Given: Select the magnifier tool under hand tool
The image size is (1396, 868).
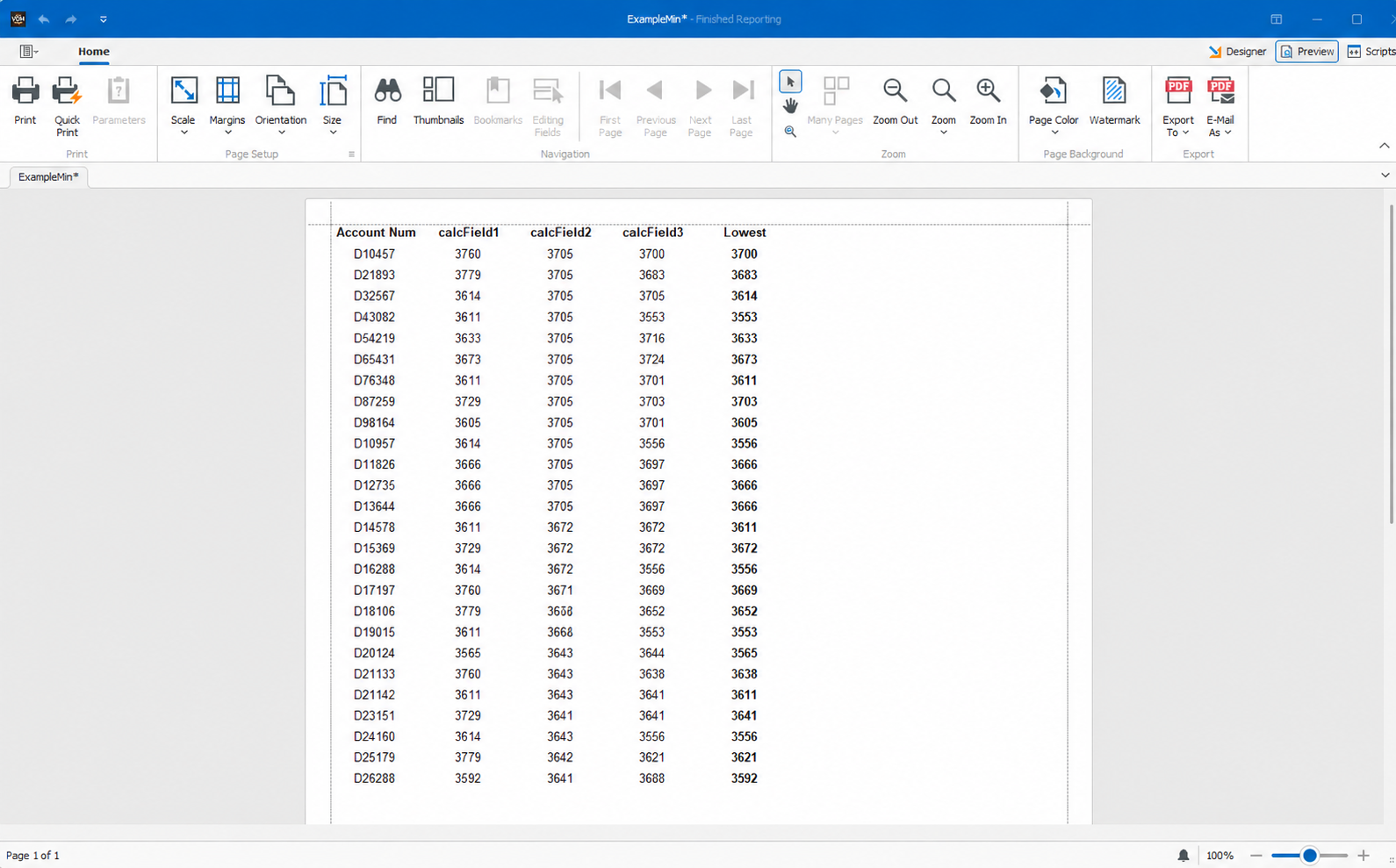Looking at the screenshot, I should click(790, 132).
